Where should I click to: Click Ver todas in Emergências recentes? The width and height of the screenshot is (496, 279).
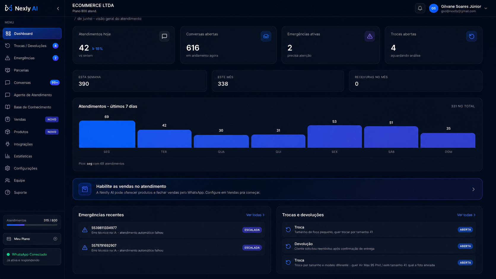[255, 215]
